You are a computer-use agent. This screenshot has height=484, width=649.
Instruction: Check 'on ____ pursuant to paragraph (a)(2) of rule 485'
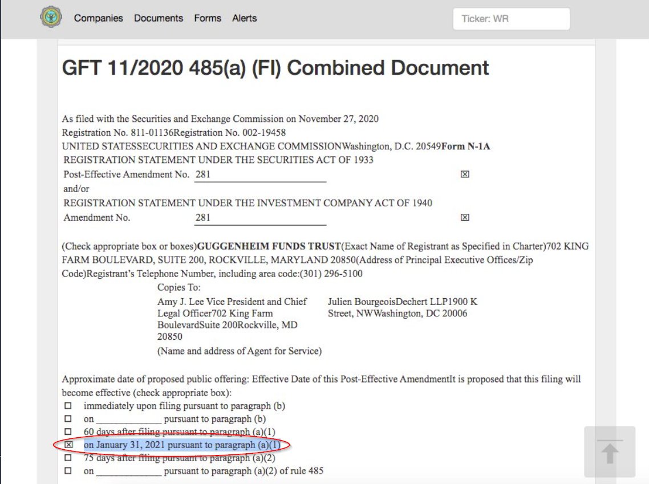coord(68,470)
